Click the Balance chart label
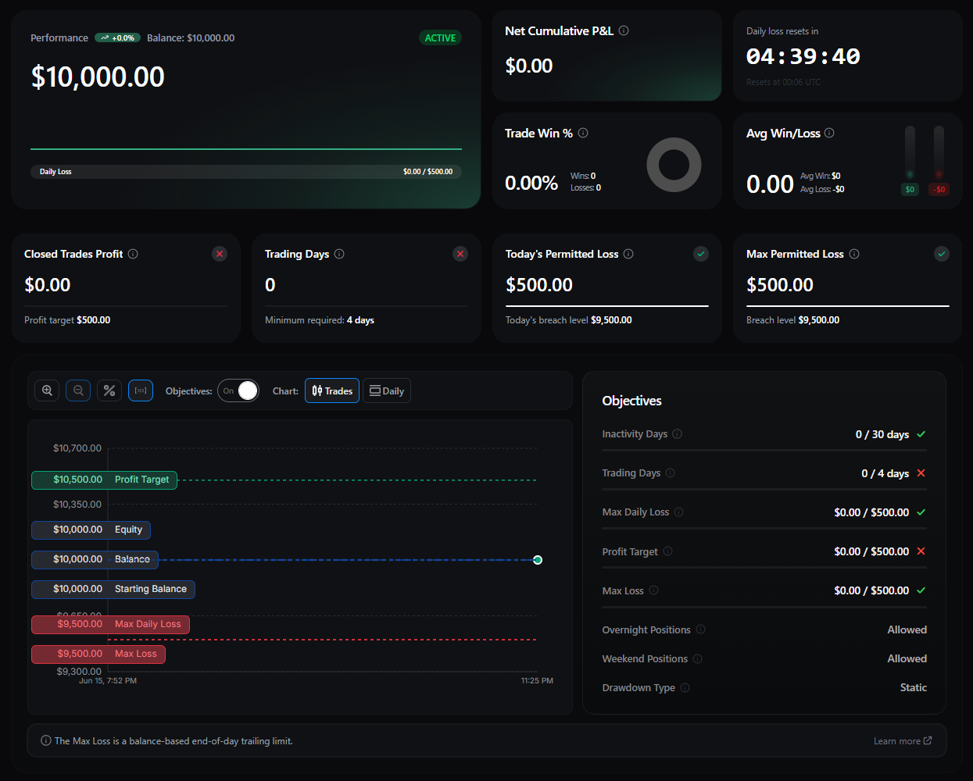 tap(95, 559)
